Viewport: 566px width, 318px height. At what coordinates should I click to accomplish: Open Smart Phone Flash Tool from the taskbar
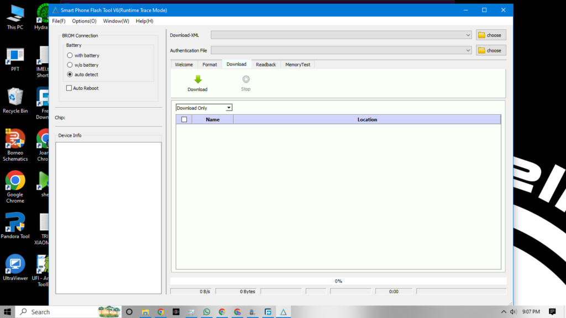point(283,311)
